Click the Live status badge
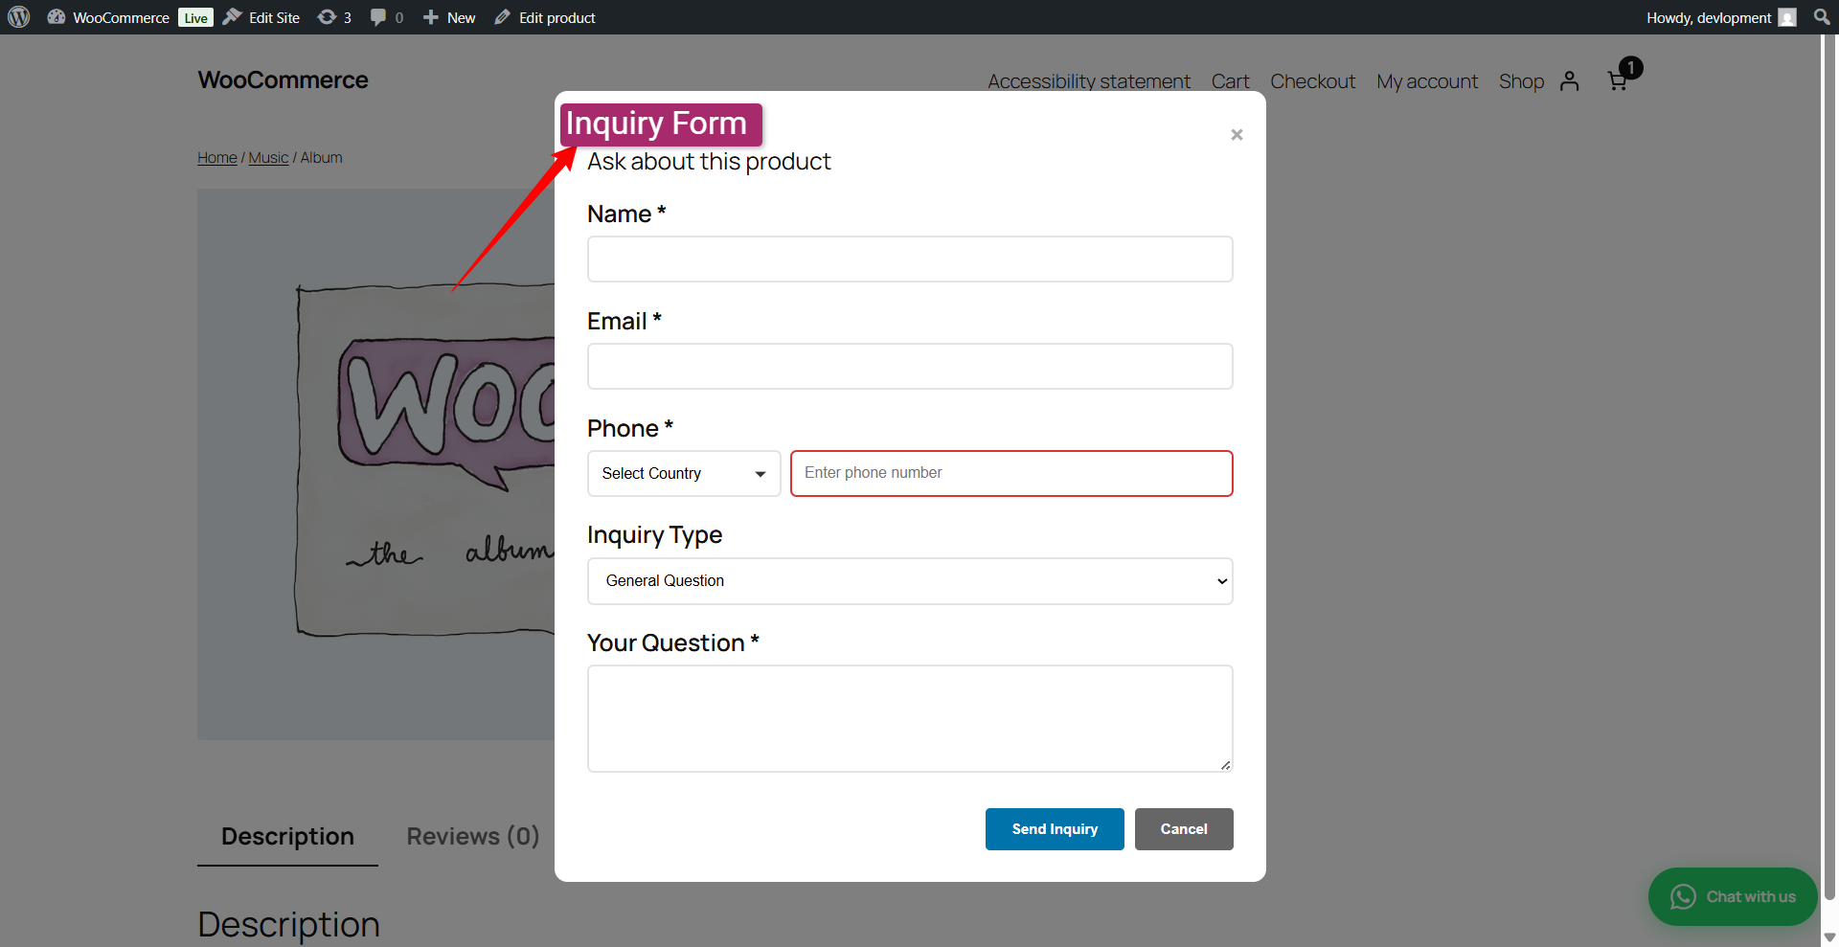Viewport: 1839px width, 947px height. pyautogui.click(x=195, y=17)
